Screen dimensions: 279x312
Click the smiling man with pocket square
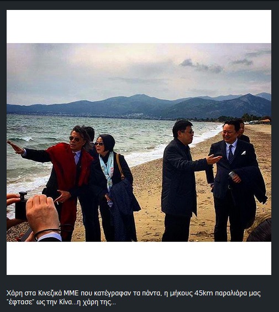coord(235,179)
